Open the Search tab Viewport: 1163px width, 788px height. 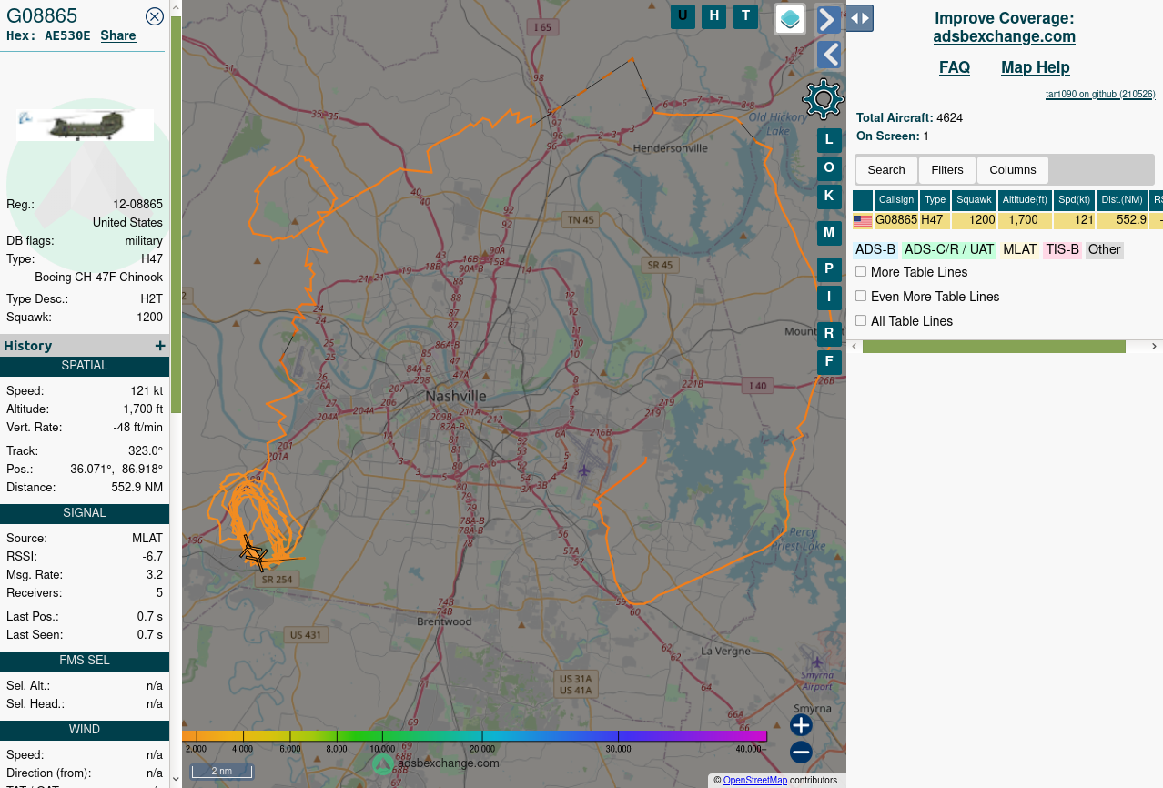[x=886, y=170]
